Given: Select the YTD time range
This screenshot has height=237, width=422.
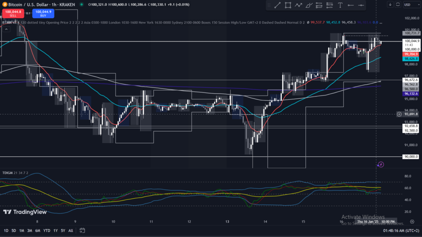Looking at the screenshot, I should coord(47,230).
